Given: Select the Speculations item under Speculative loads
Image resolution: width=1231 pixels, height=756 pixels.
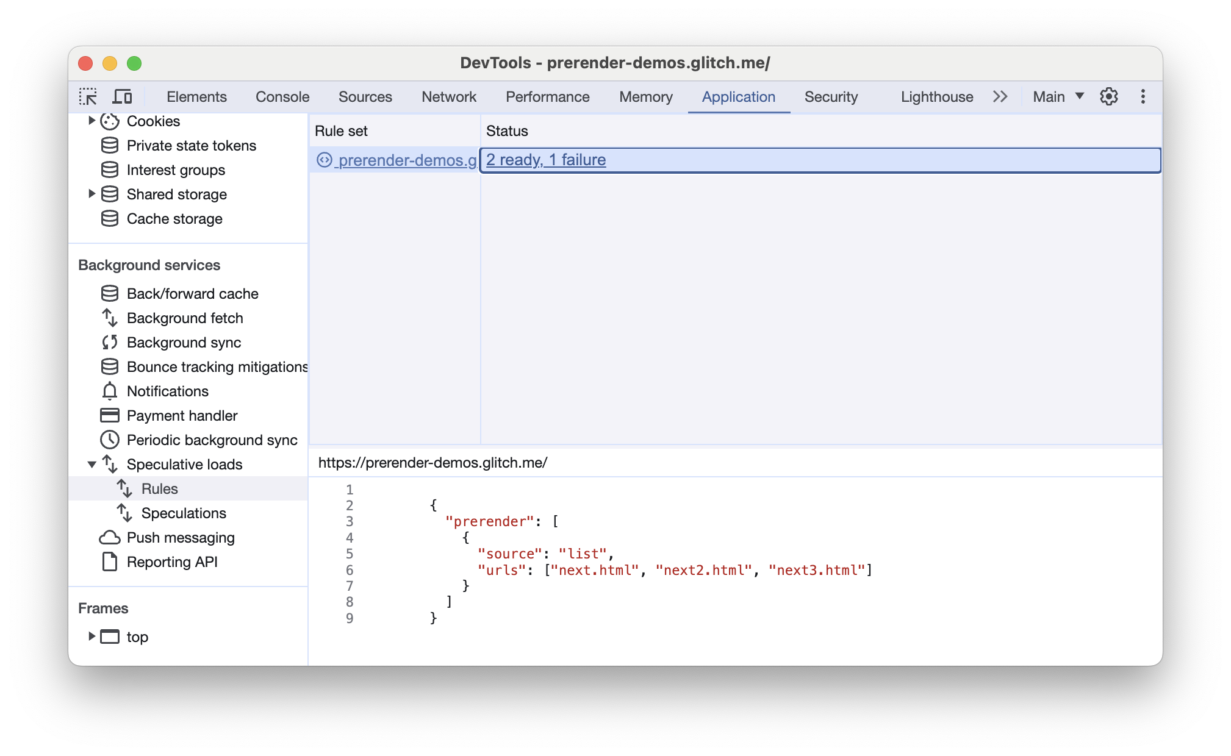Looking at the screenshot, I should [185, 513].
